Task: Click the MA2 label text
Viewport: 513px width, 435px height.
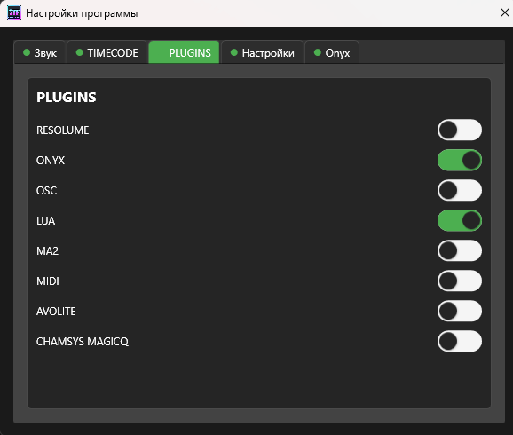Action: [47, 251]
